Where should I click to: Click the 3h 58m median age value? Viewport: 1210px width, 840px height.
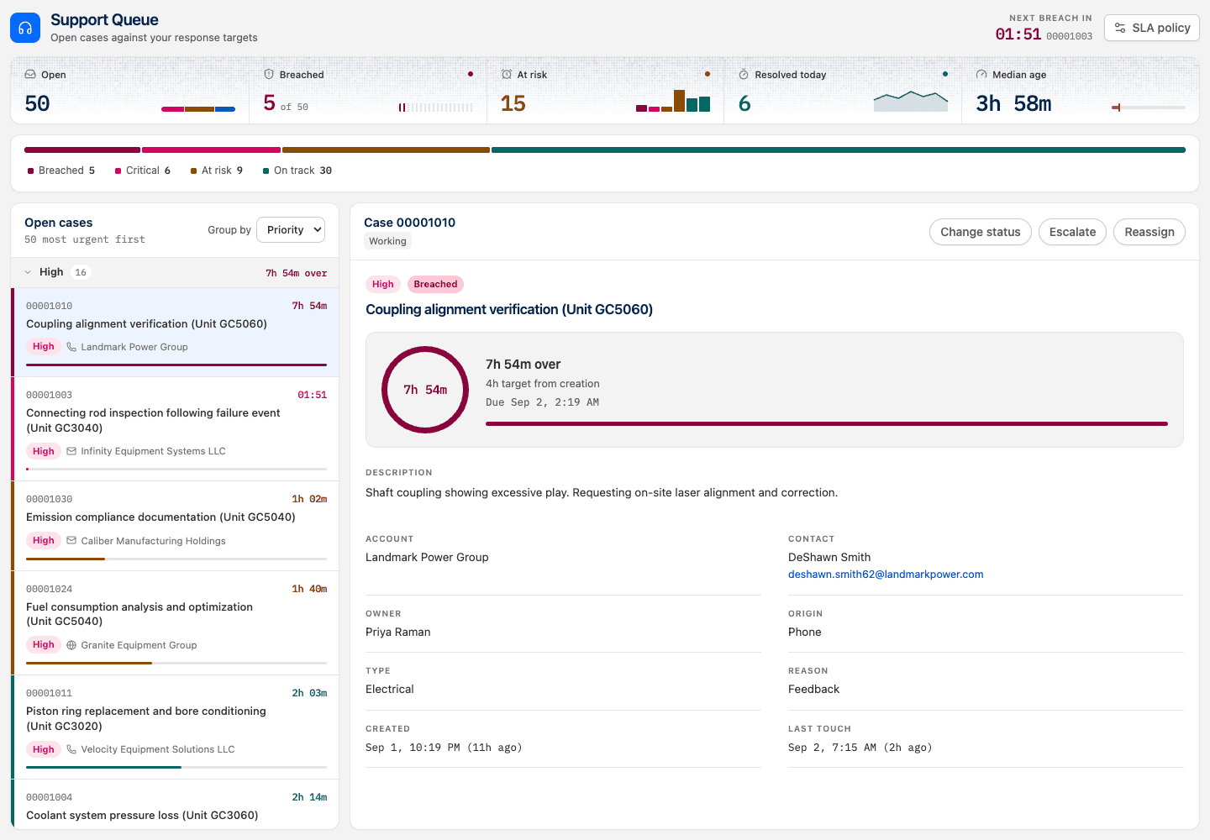pos(1013,103)
